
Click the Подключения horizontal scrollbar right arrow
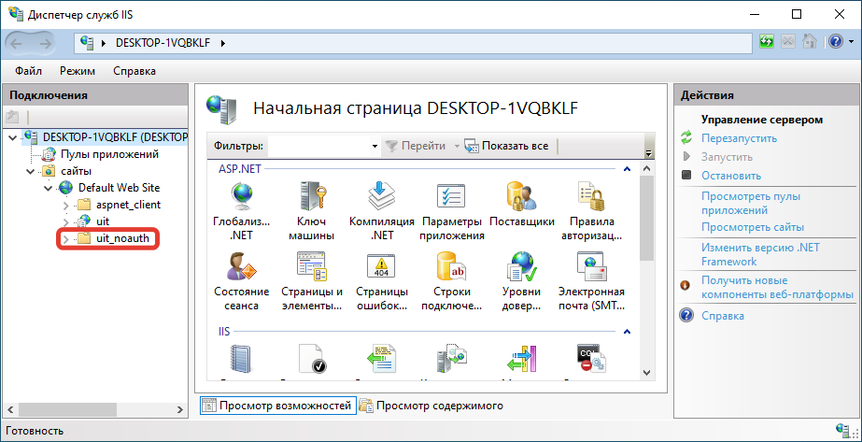click(181, 409)
